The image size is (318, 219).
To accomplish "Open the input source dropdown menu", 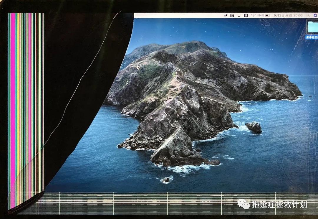I will tap(246, 15).
